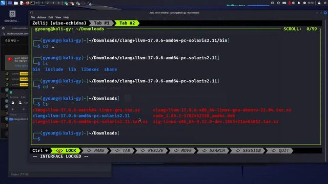
Task: Click the code_1.85.1 amd64.deb filename
Action: pos(194,116)
